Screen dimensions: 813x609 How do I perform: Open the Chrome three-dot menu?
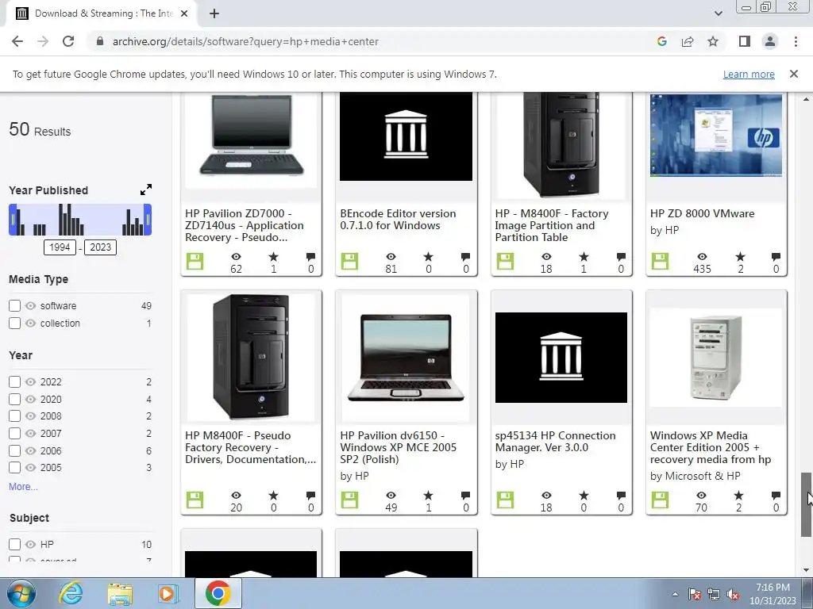click(x=796, y=41)
